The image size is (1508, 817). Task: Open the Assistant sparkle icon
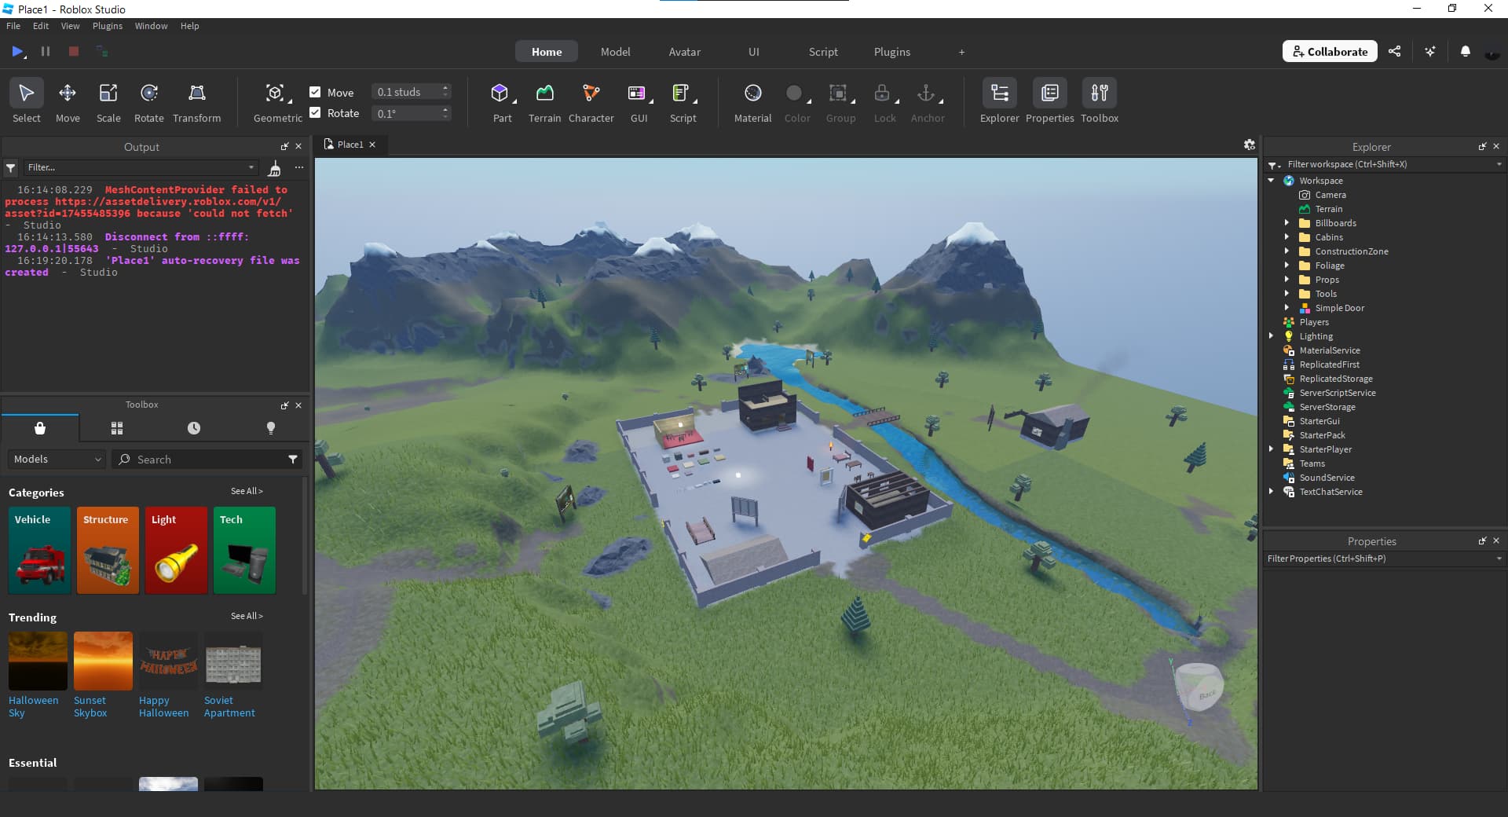[x=1429, y=51]
